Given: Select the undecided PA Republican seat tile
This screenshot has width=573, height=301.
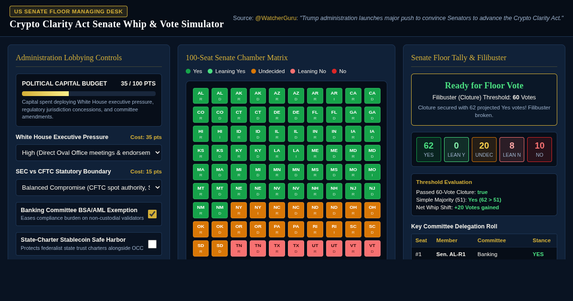Looking at the screenshot, I should [x=277, y=229].
